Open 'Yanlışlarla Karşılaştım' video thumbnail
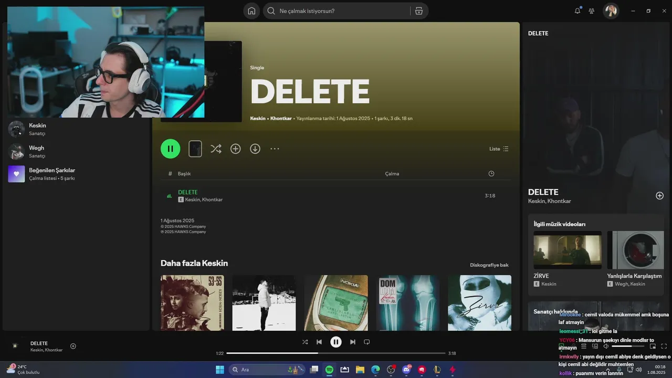The width and height of the screenshot is (672, 378). tap(635, 250)
